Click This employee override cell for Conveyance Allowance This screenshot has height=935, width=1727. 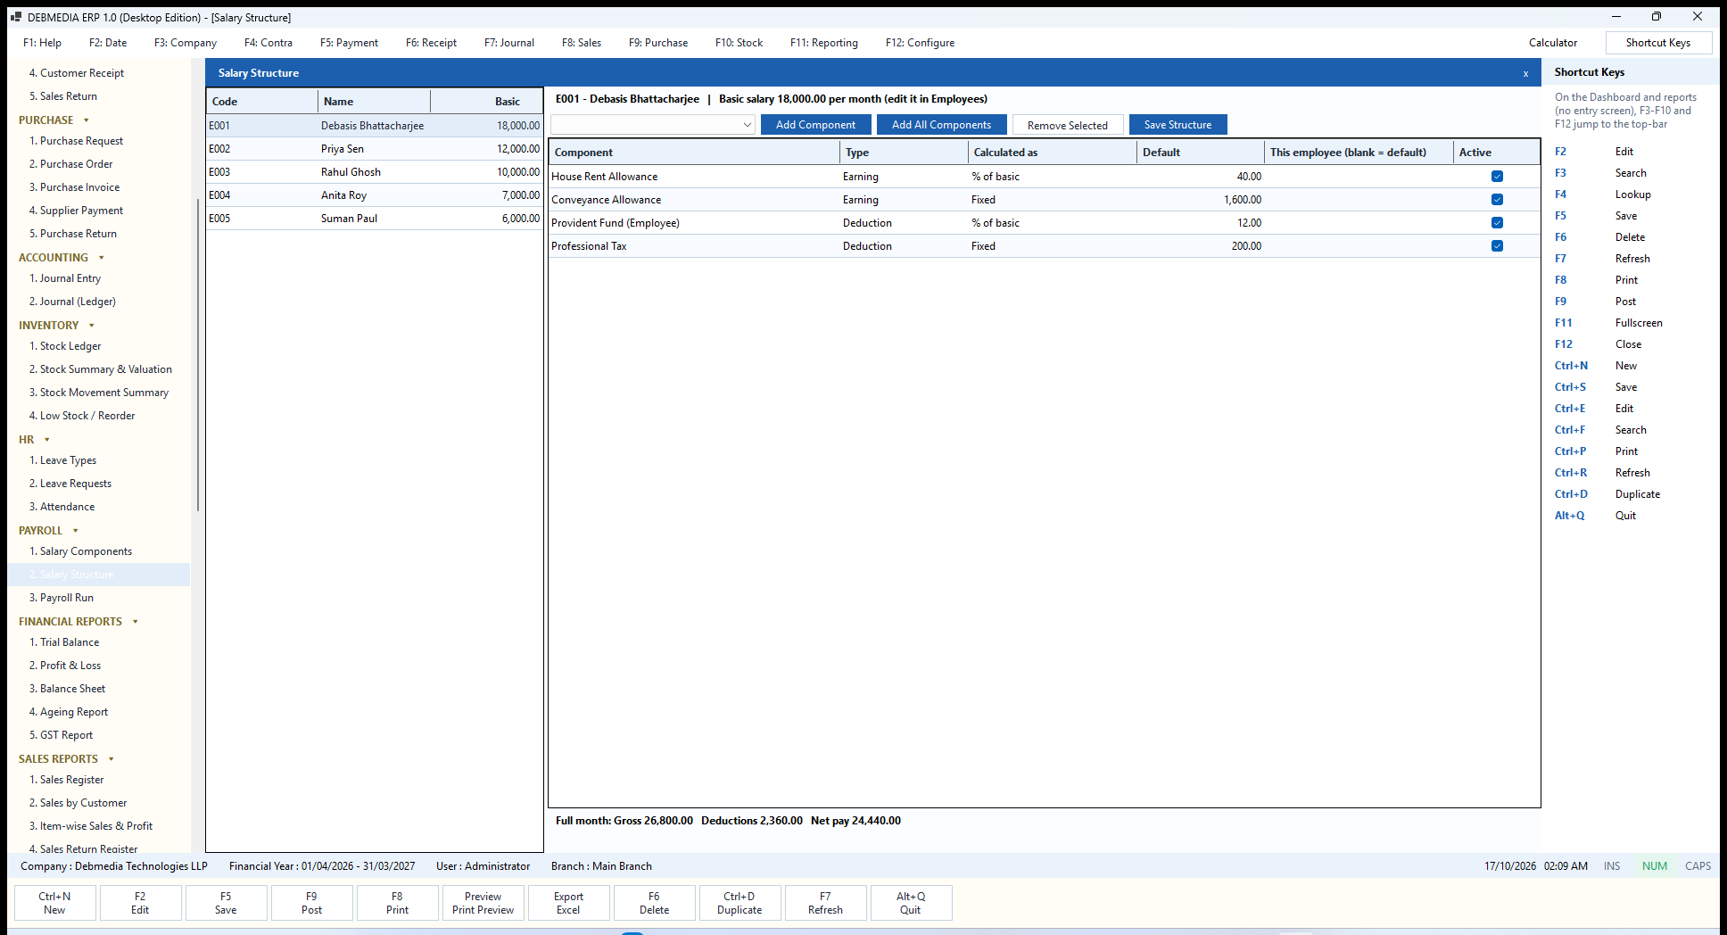[x=1359, y=200]
